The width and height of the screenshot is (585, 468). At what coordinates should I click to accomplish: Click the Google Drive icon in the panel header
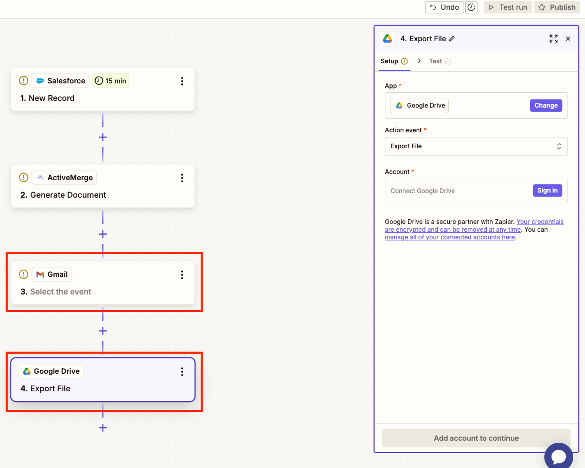point(387,38)
